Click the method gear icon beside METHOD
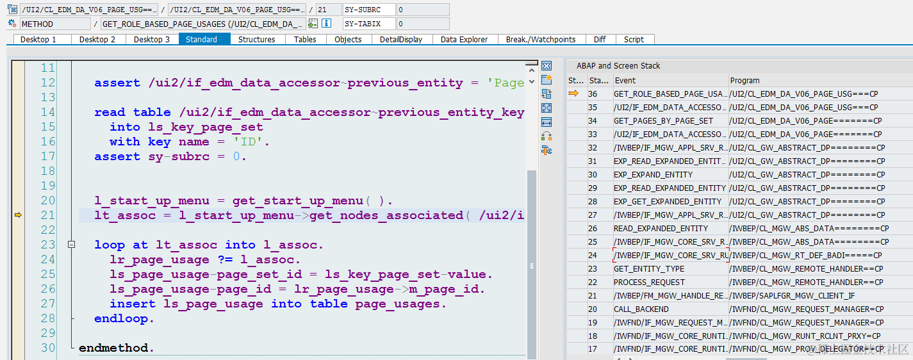This screenshot has height=360, width=913. (12, 24)
